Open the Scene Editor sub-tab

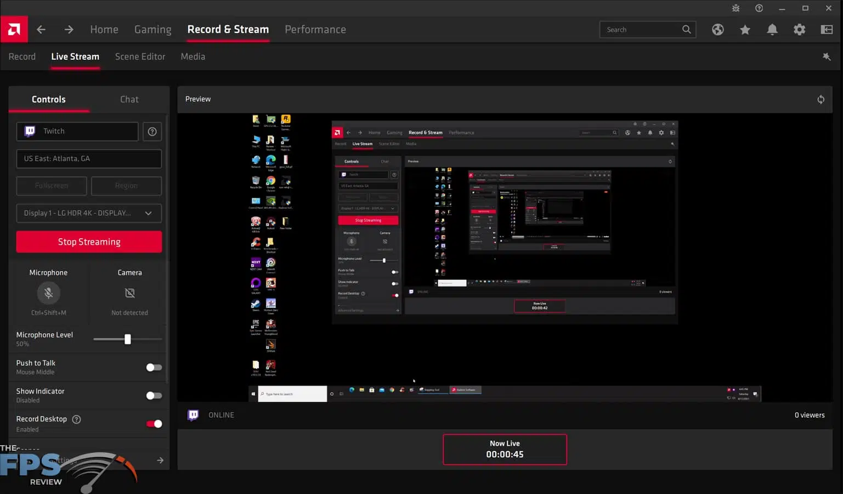coord(140,57)
